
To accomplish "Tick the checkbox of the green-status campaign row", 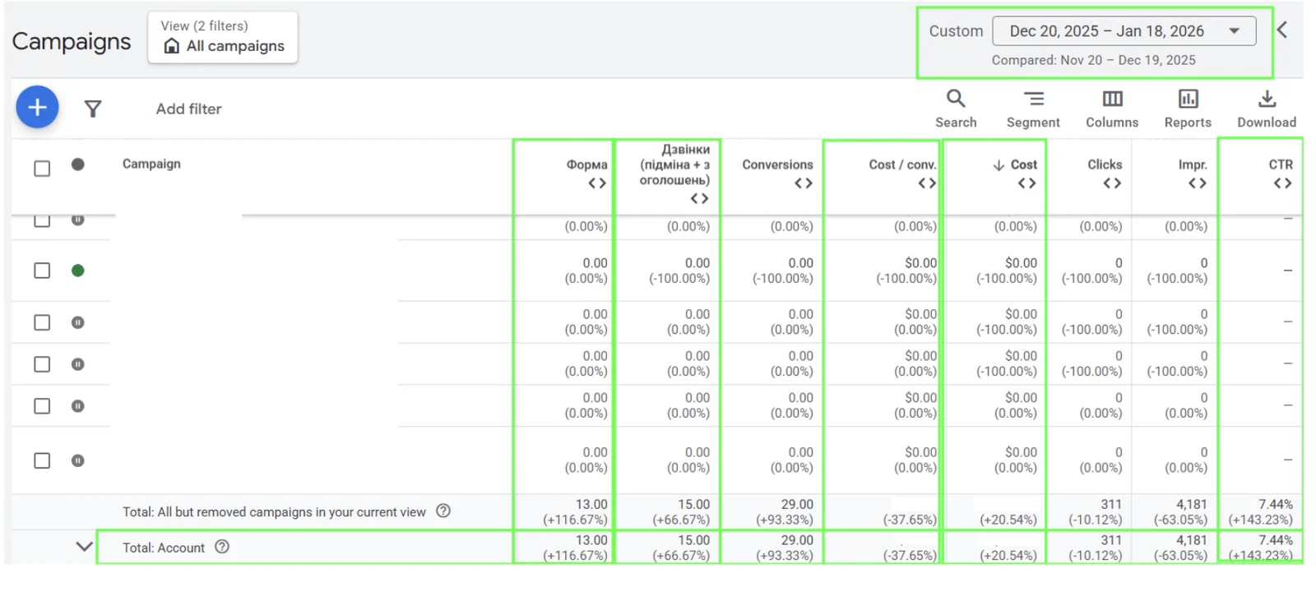I will coord(42,270).
